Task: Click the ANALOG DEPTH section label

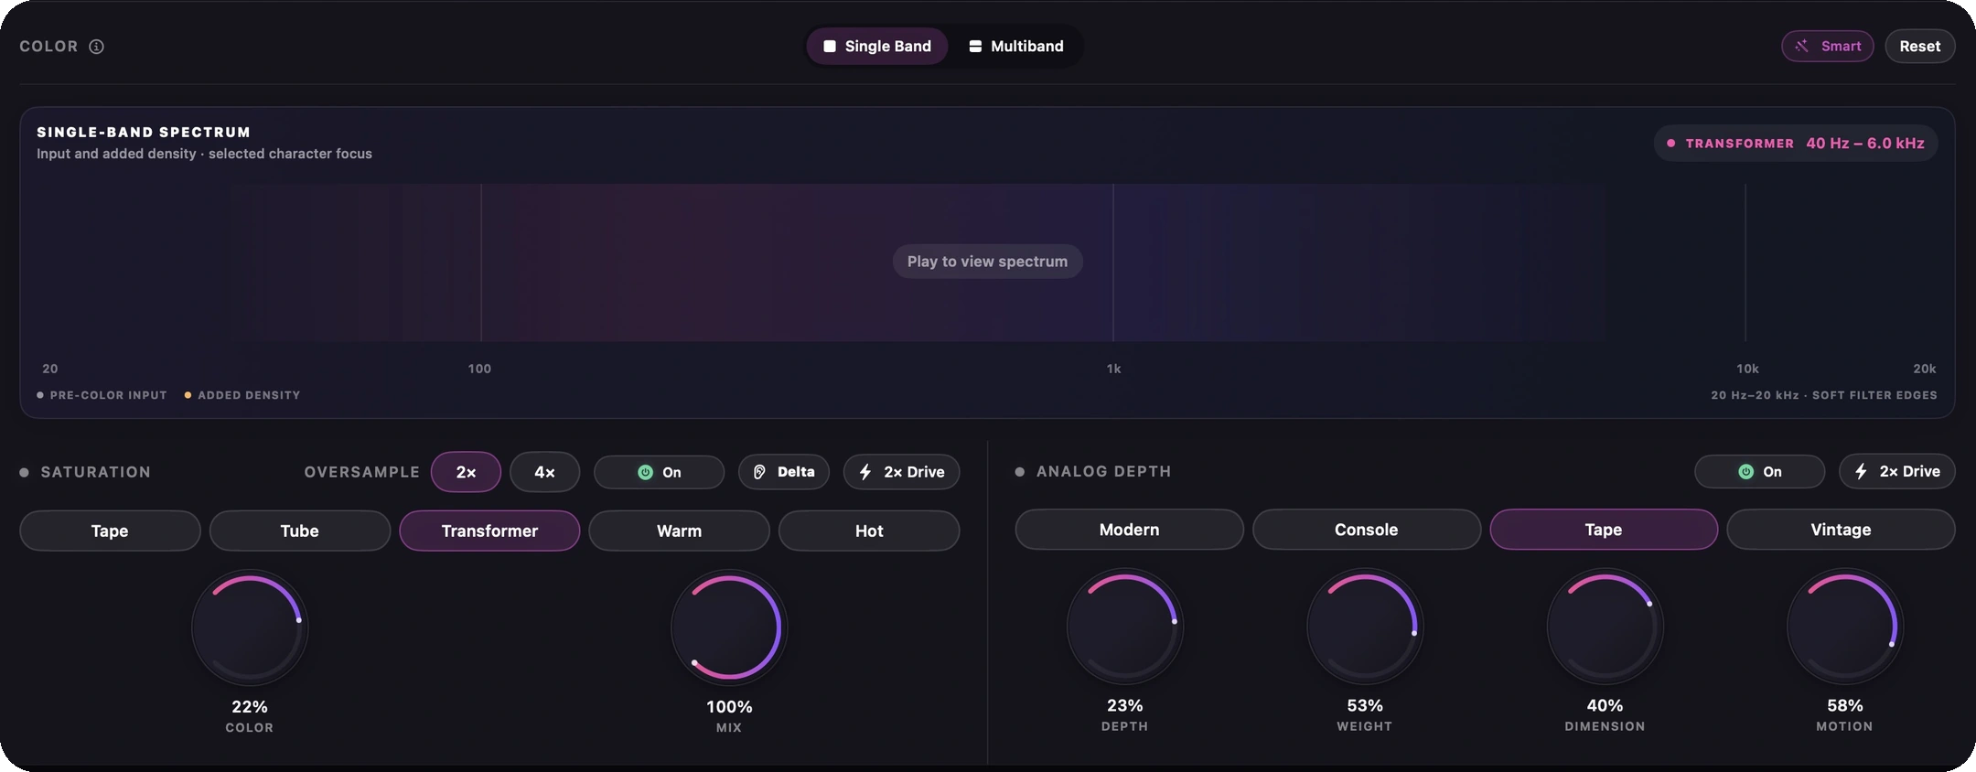Action: [x=1103, y=471]
